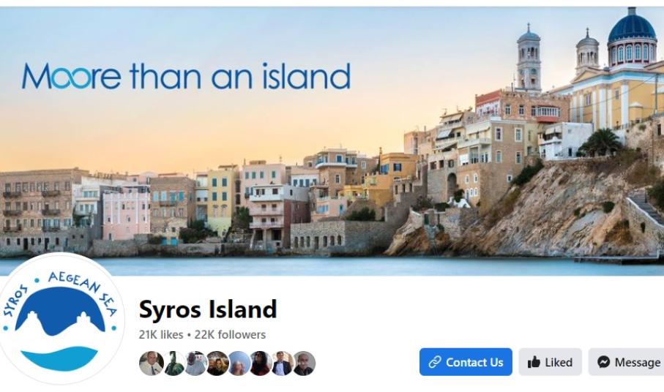
Task: Open the 21K likes link
Action: (x=161, y=334)
